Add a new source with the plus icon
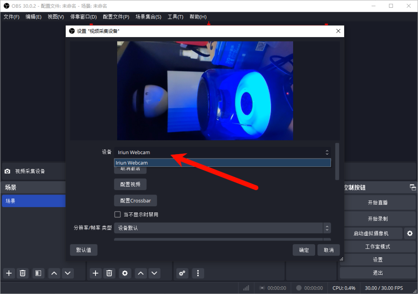The image size is (418, 294). [95, 273]
